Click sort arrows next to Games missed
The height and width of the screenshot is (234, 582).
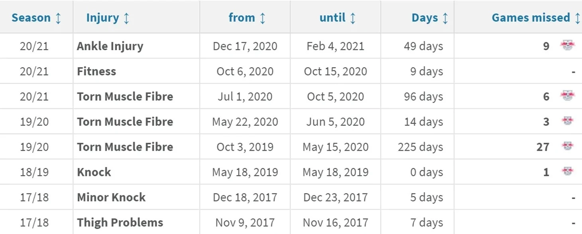[x=577, y=18]
